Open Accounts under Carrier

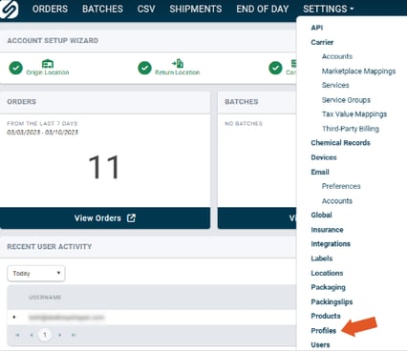click(337, 56)
